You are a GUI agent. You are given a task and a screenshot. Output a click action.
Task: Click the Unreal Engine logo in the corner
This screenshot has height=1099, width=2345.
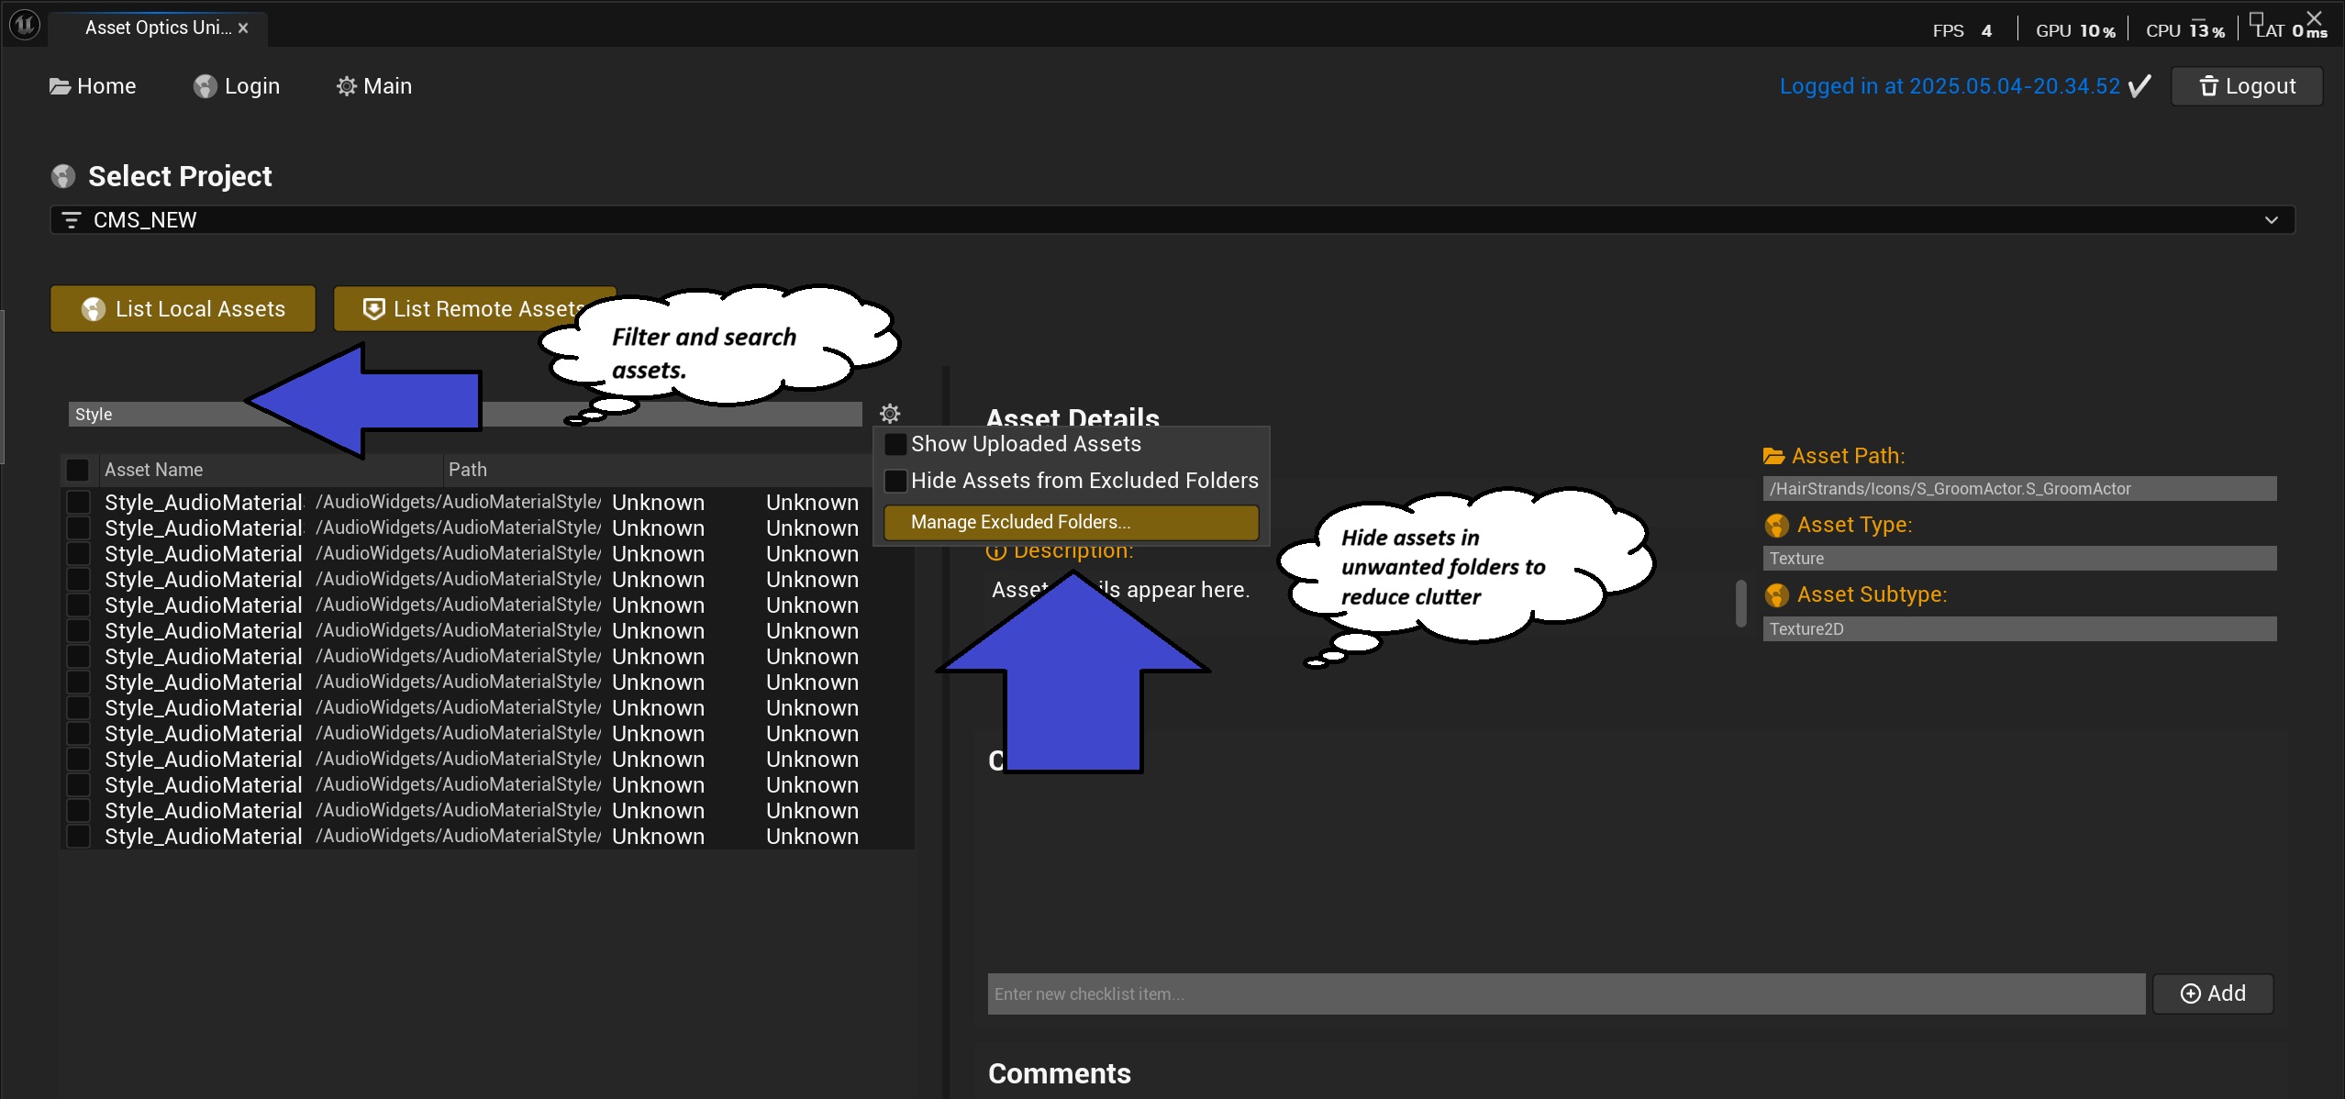point(24,26)
